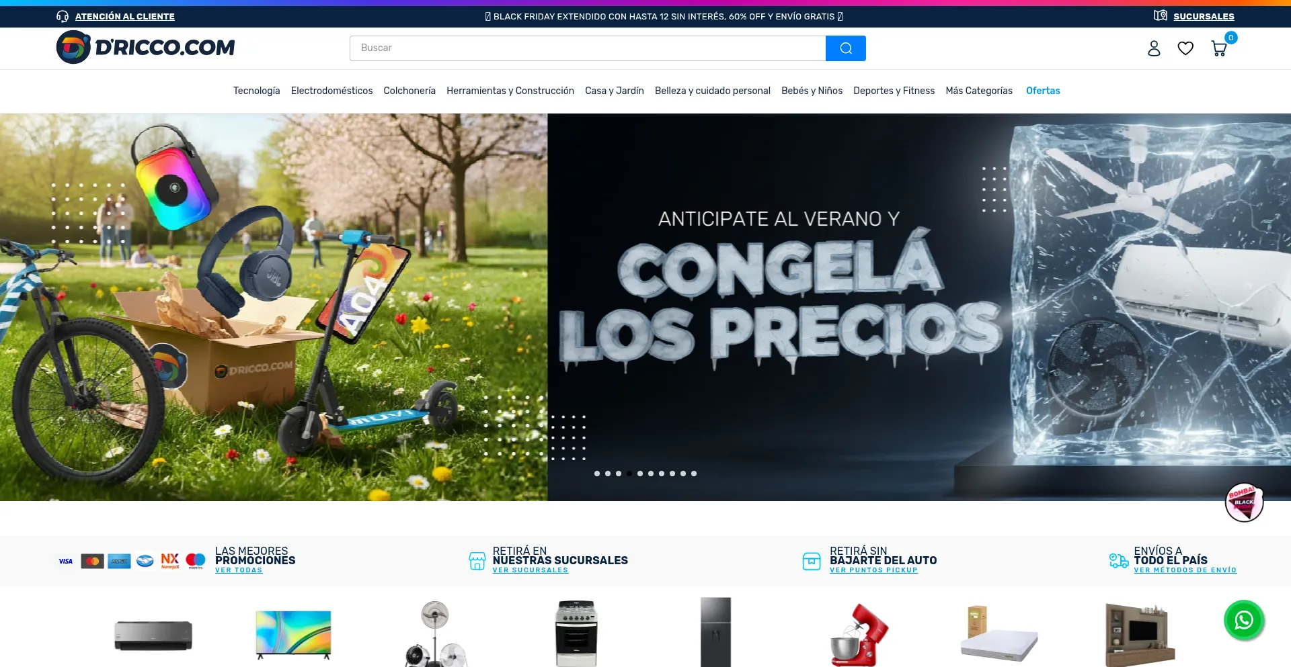Click the blue search magnifier button

(x=845, y=48)
